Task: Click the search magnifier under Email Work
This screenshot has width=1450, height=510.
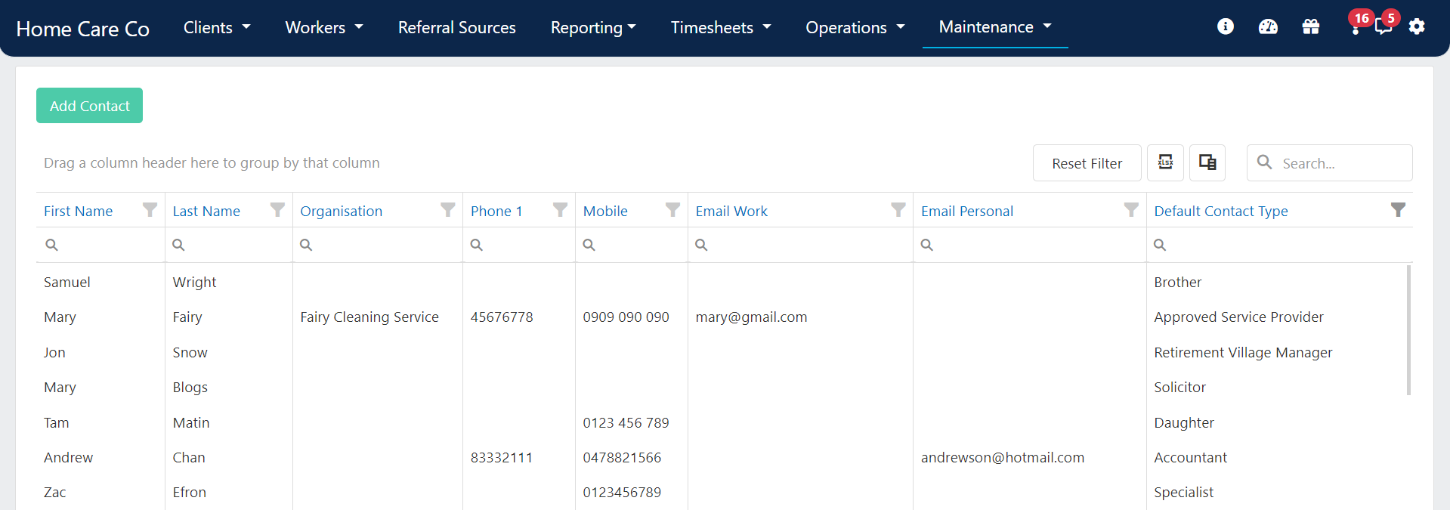Action: click(701, 245)
